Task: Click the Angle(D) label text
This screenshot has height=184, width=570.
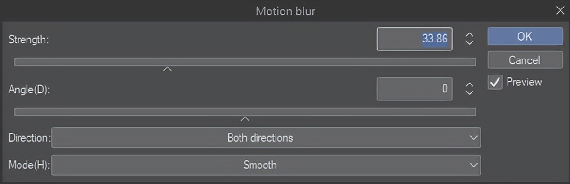Action: coord(29,89)
